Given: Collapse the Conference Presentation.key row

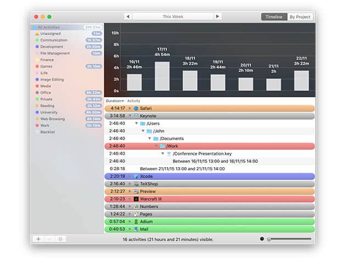Looking at the screenshot, I should point(163,153).
